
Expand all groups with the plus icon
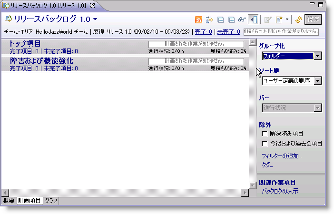click(x=231, y=20)
